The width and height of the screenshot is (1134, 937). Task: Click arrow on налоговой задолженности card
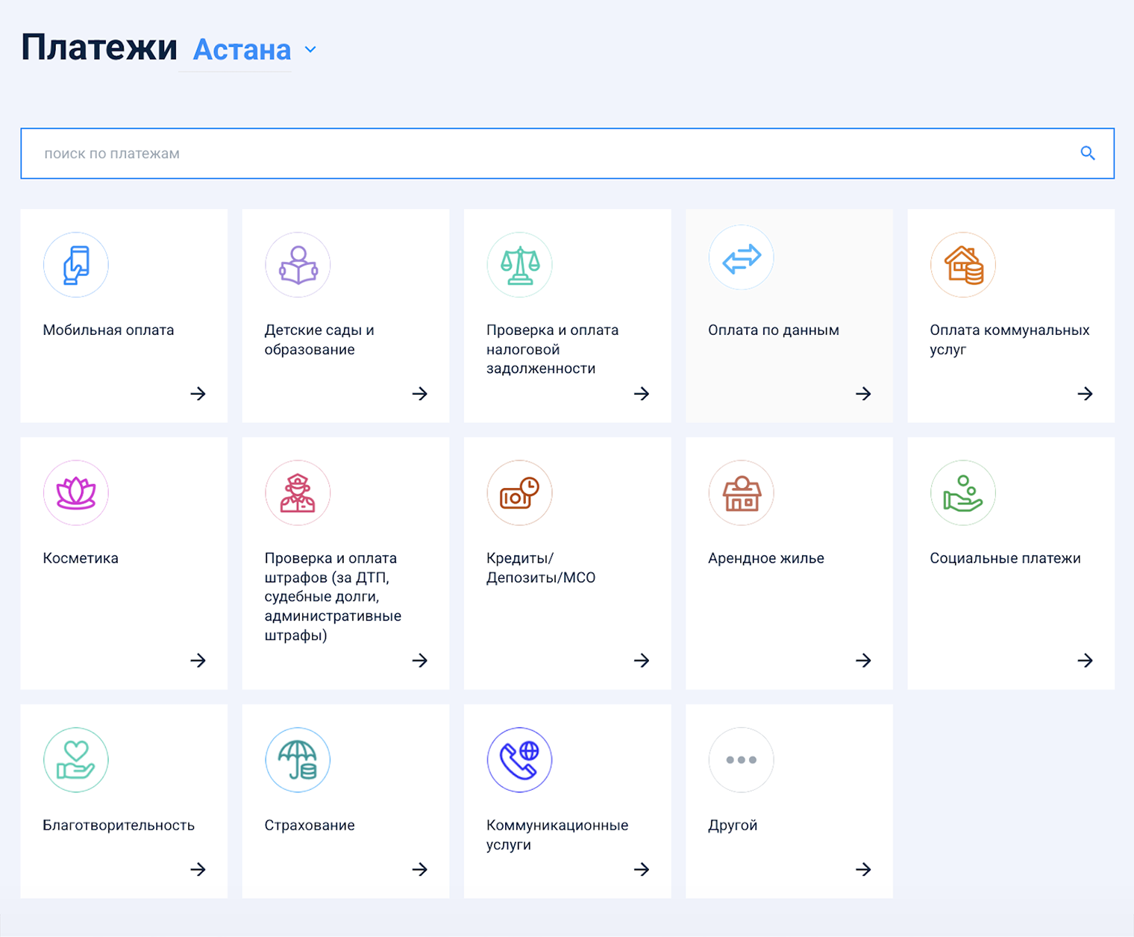[x=642, y=393]
